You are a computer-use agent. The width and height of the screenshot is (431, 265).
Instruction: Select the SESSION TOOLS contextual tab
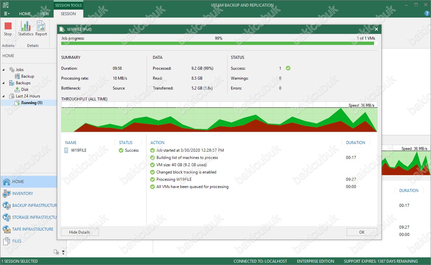pos(68,5)
